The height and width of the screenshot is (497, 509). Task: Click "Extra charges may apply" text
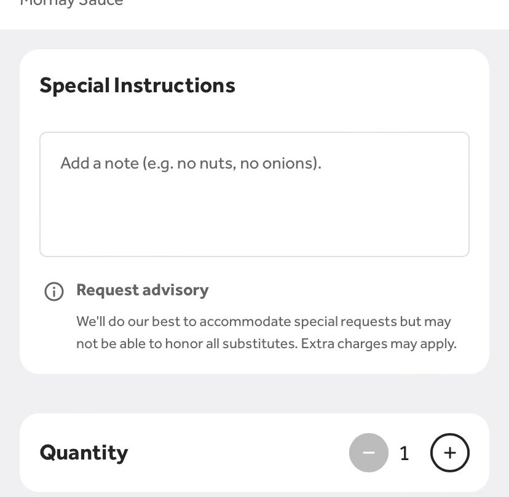coord(379,344)
